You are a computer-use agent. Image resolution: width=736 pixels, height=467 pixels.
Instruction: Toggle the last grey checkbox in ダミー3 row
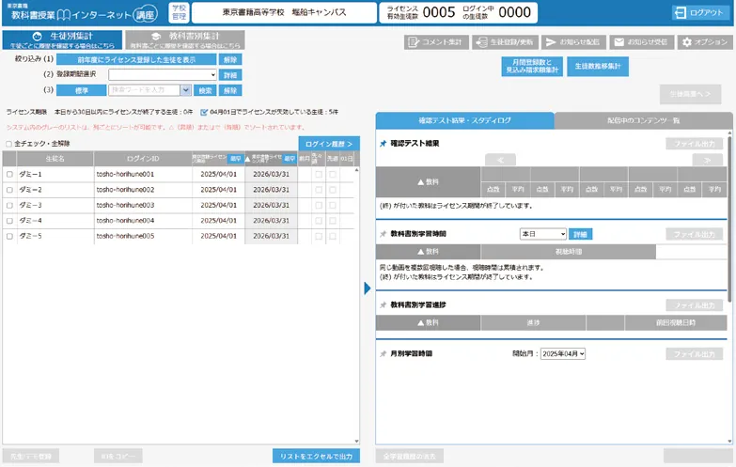point(333,205)
